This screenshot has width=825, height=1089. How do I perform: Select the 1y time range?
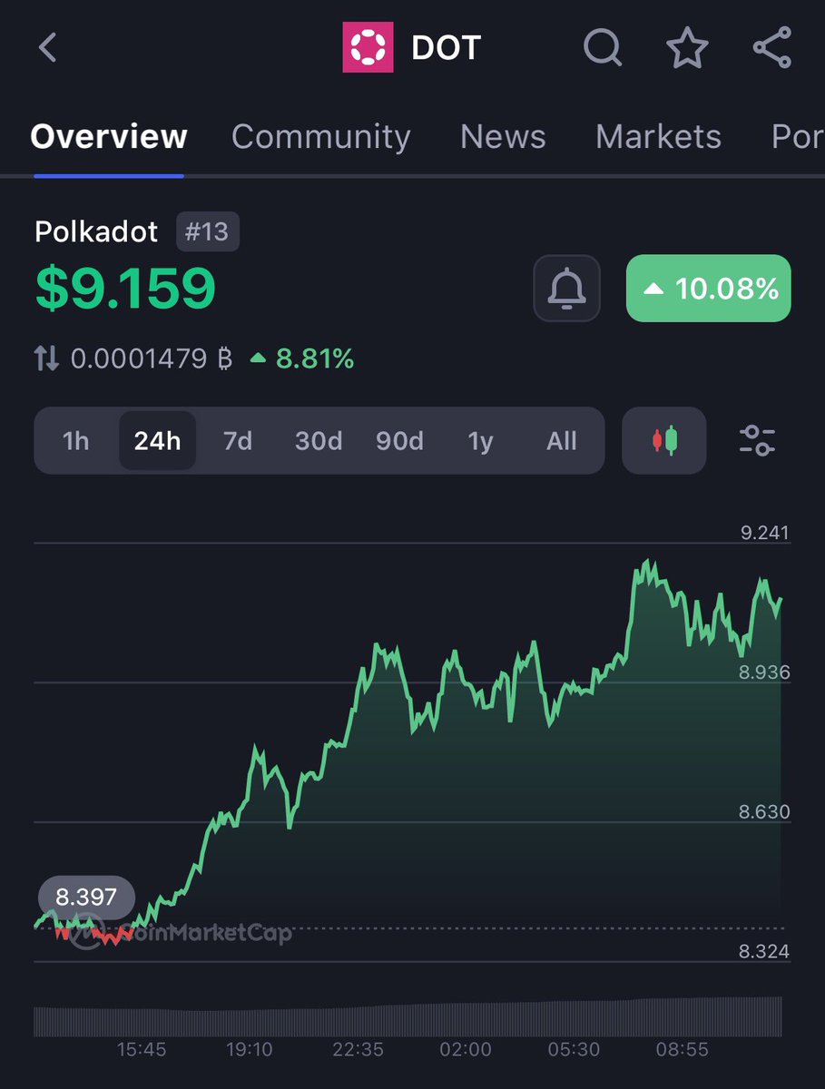480,441
